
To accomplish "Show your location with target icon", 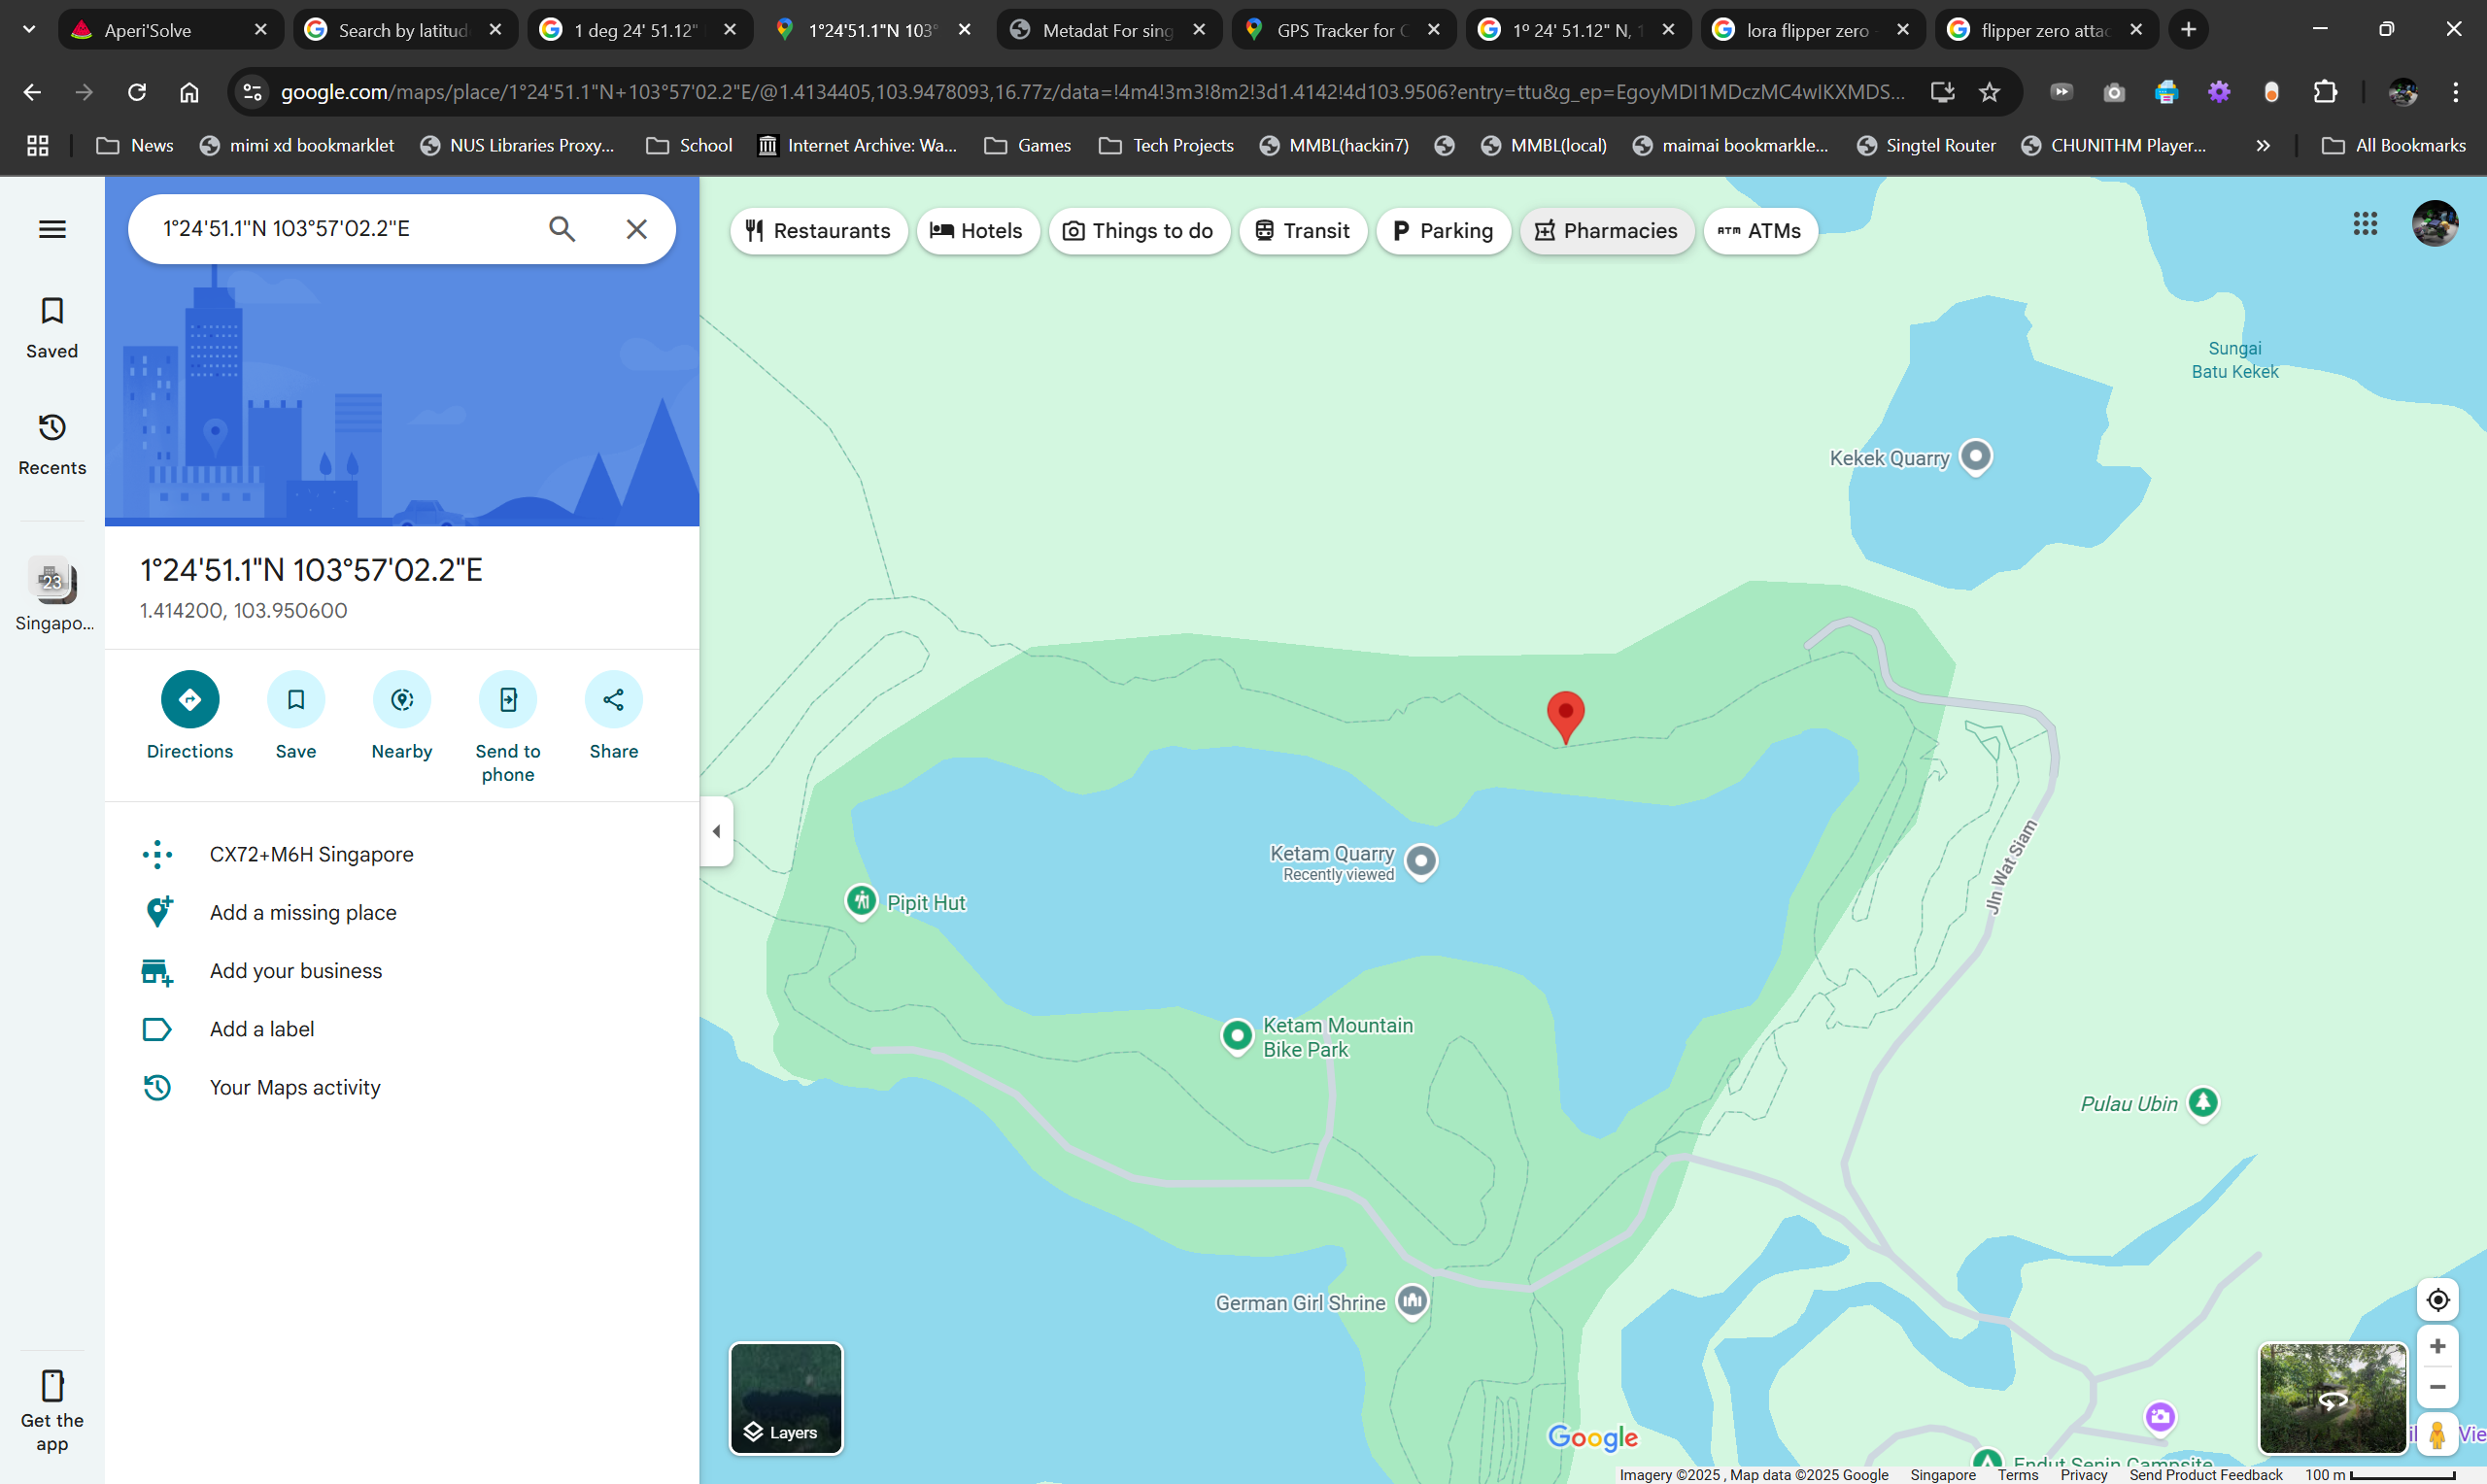I will point(2437,1299).
